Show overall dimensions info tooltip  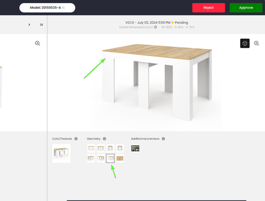tap(155, 27)
